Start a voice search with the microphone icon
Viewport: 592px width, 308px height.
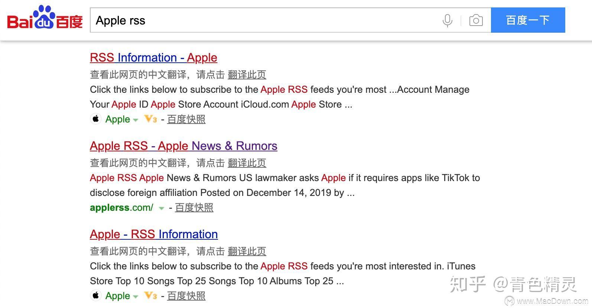[447, 20]
